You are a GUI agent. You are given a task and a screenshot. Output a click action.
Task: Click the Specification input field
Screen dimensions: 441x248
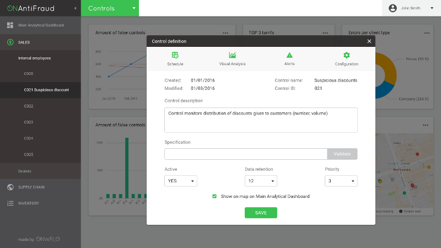[x=245, y=154]
